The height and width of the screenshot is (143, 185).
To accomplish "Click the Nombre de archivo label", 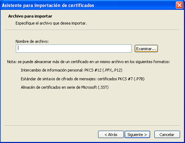I will coord(32,41).
